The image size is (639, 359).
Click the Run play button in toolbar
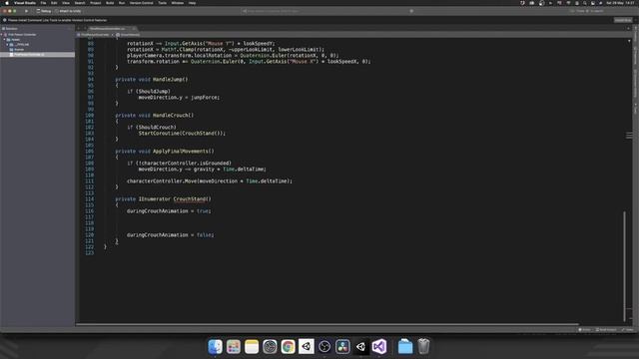(x=27, y=11)
